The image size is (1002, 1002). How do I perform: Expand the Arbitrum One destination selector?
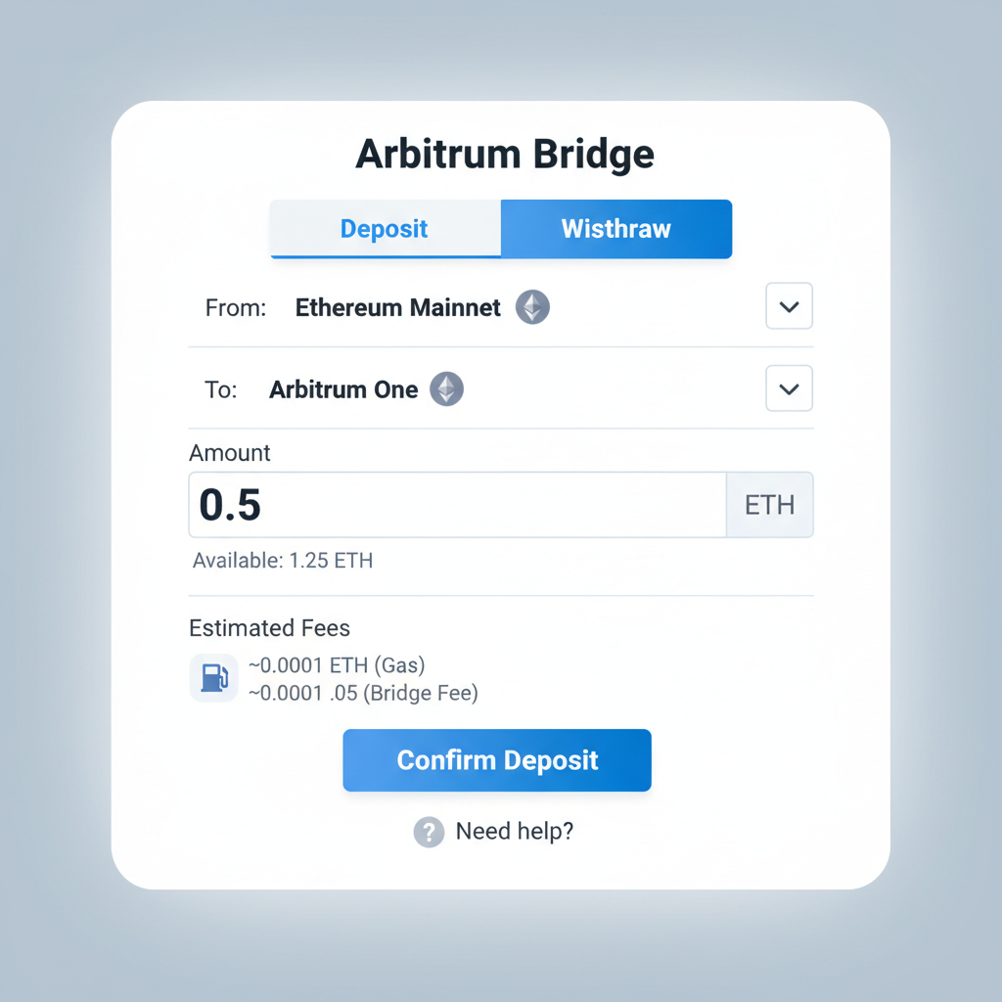(x=789, y=387)
